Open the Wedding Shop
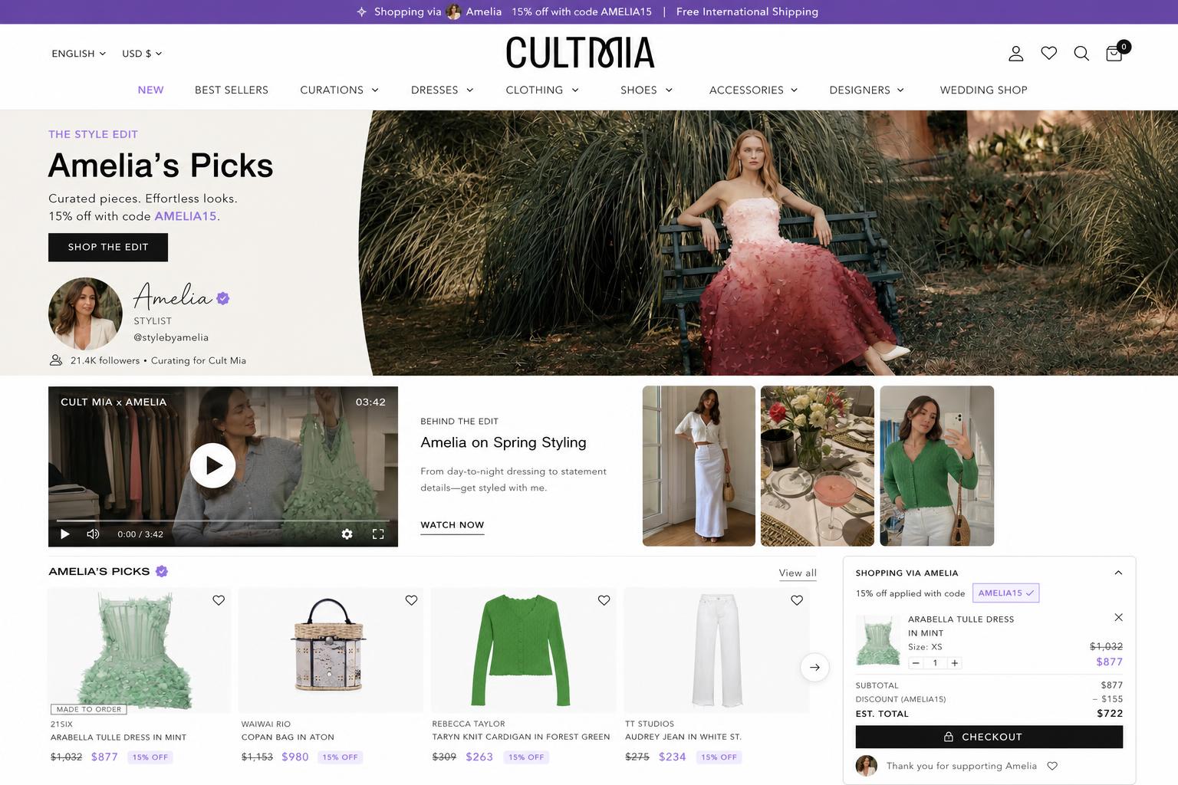The height and width of the screenshot is (785, 1178). click(x=984, y=90)
